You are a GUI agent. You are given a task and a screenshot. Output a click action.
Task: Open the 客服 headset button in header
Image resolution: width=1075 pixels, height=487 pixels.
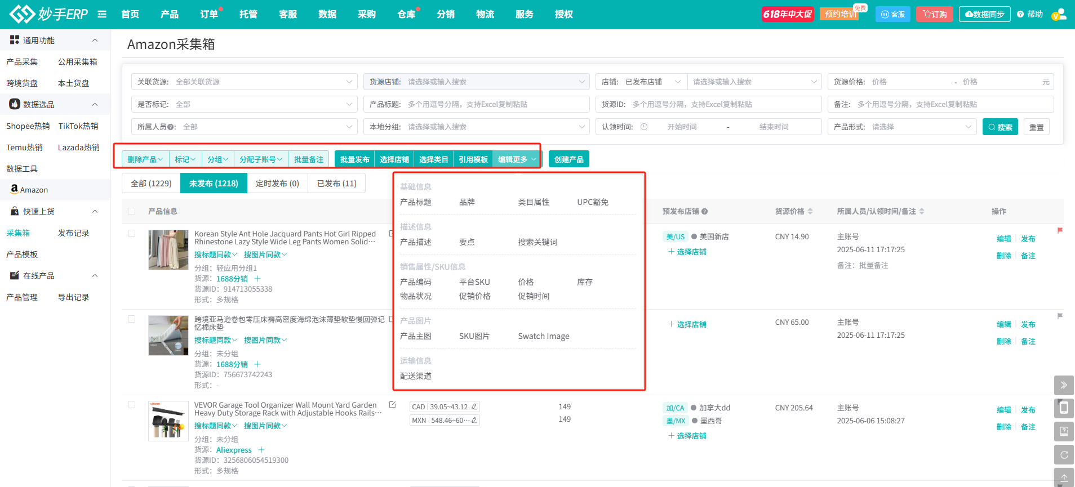coord(893,14)
